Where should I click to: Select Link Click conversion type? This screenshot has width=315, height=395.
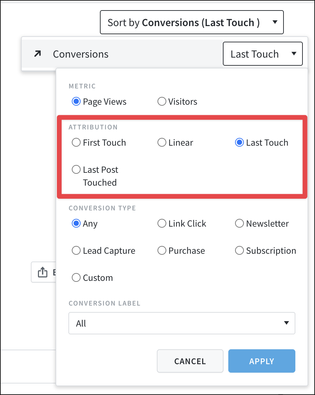162,223
